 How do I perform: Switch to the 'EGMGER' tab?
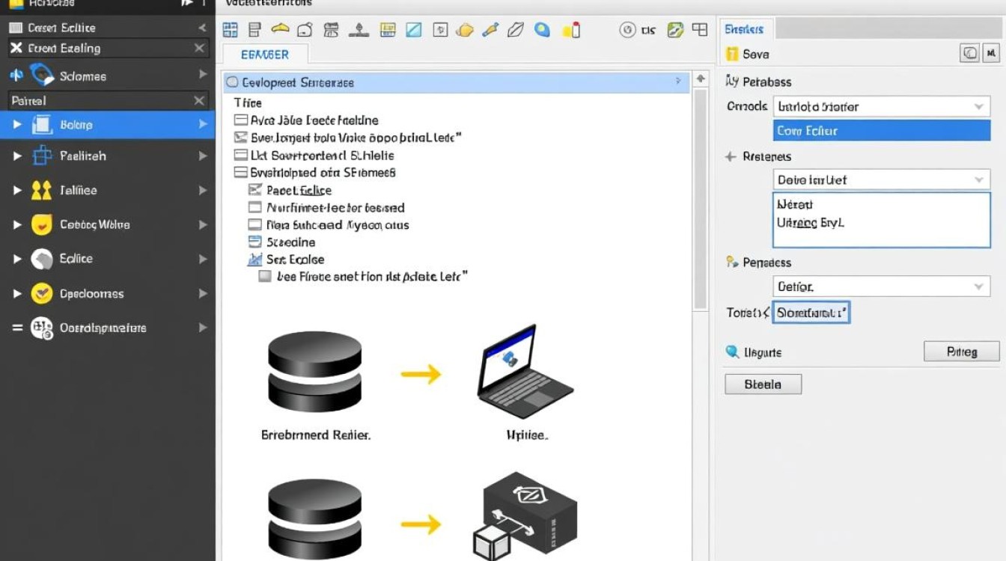click(265, 55)
